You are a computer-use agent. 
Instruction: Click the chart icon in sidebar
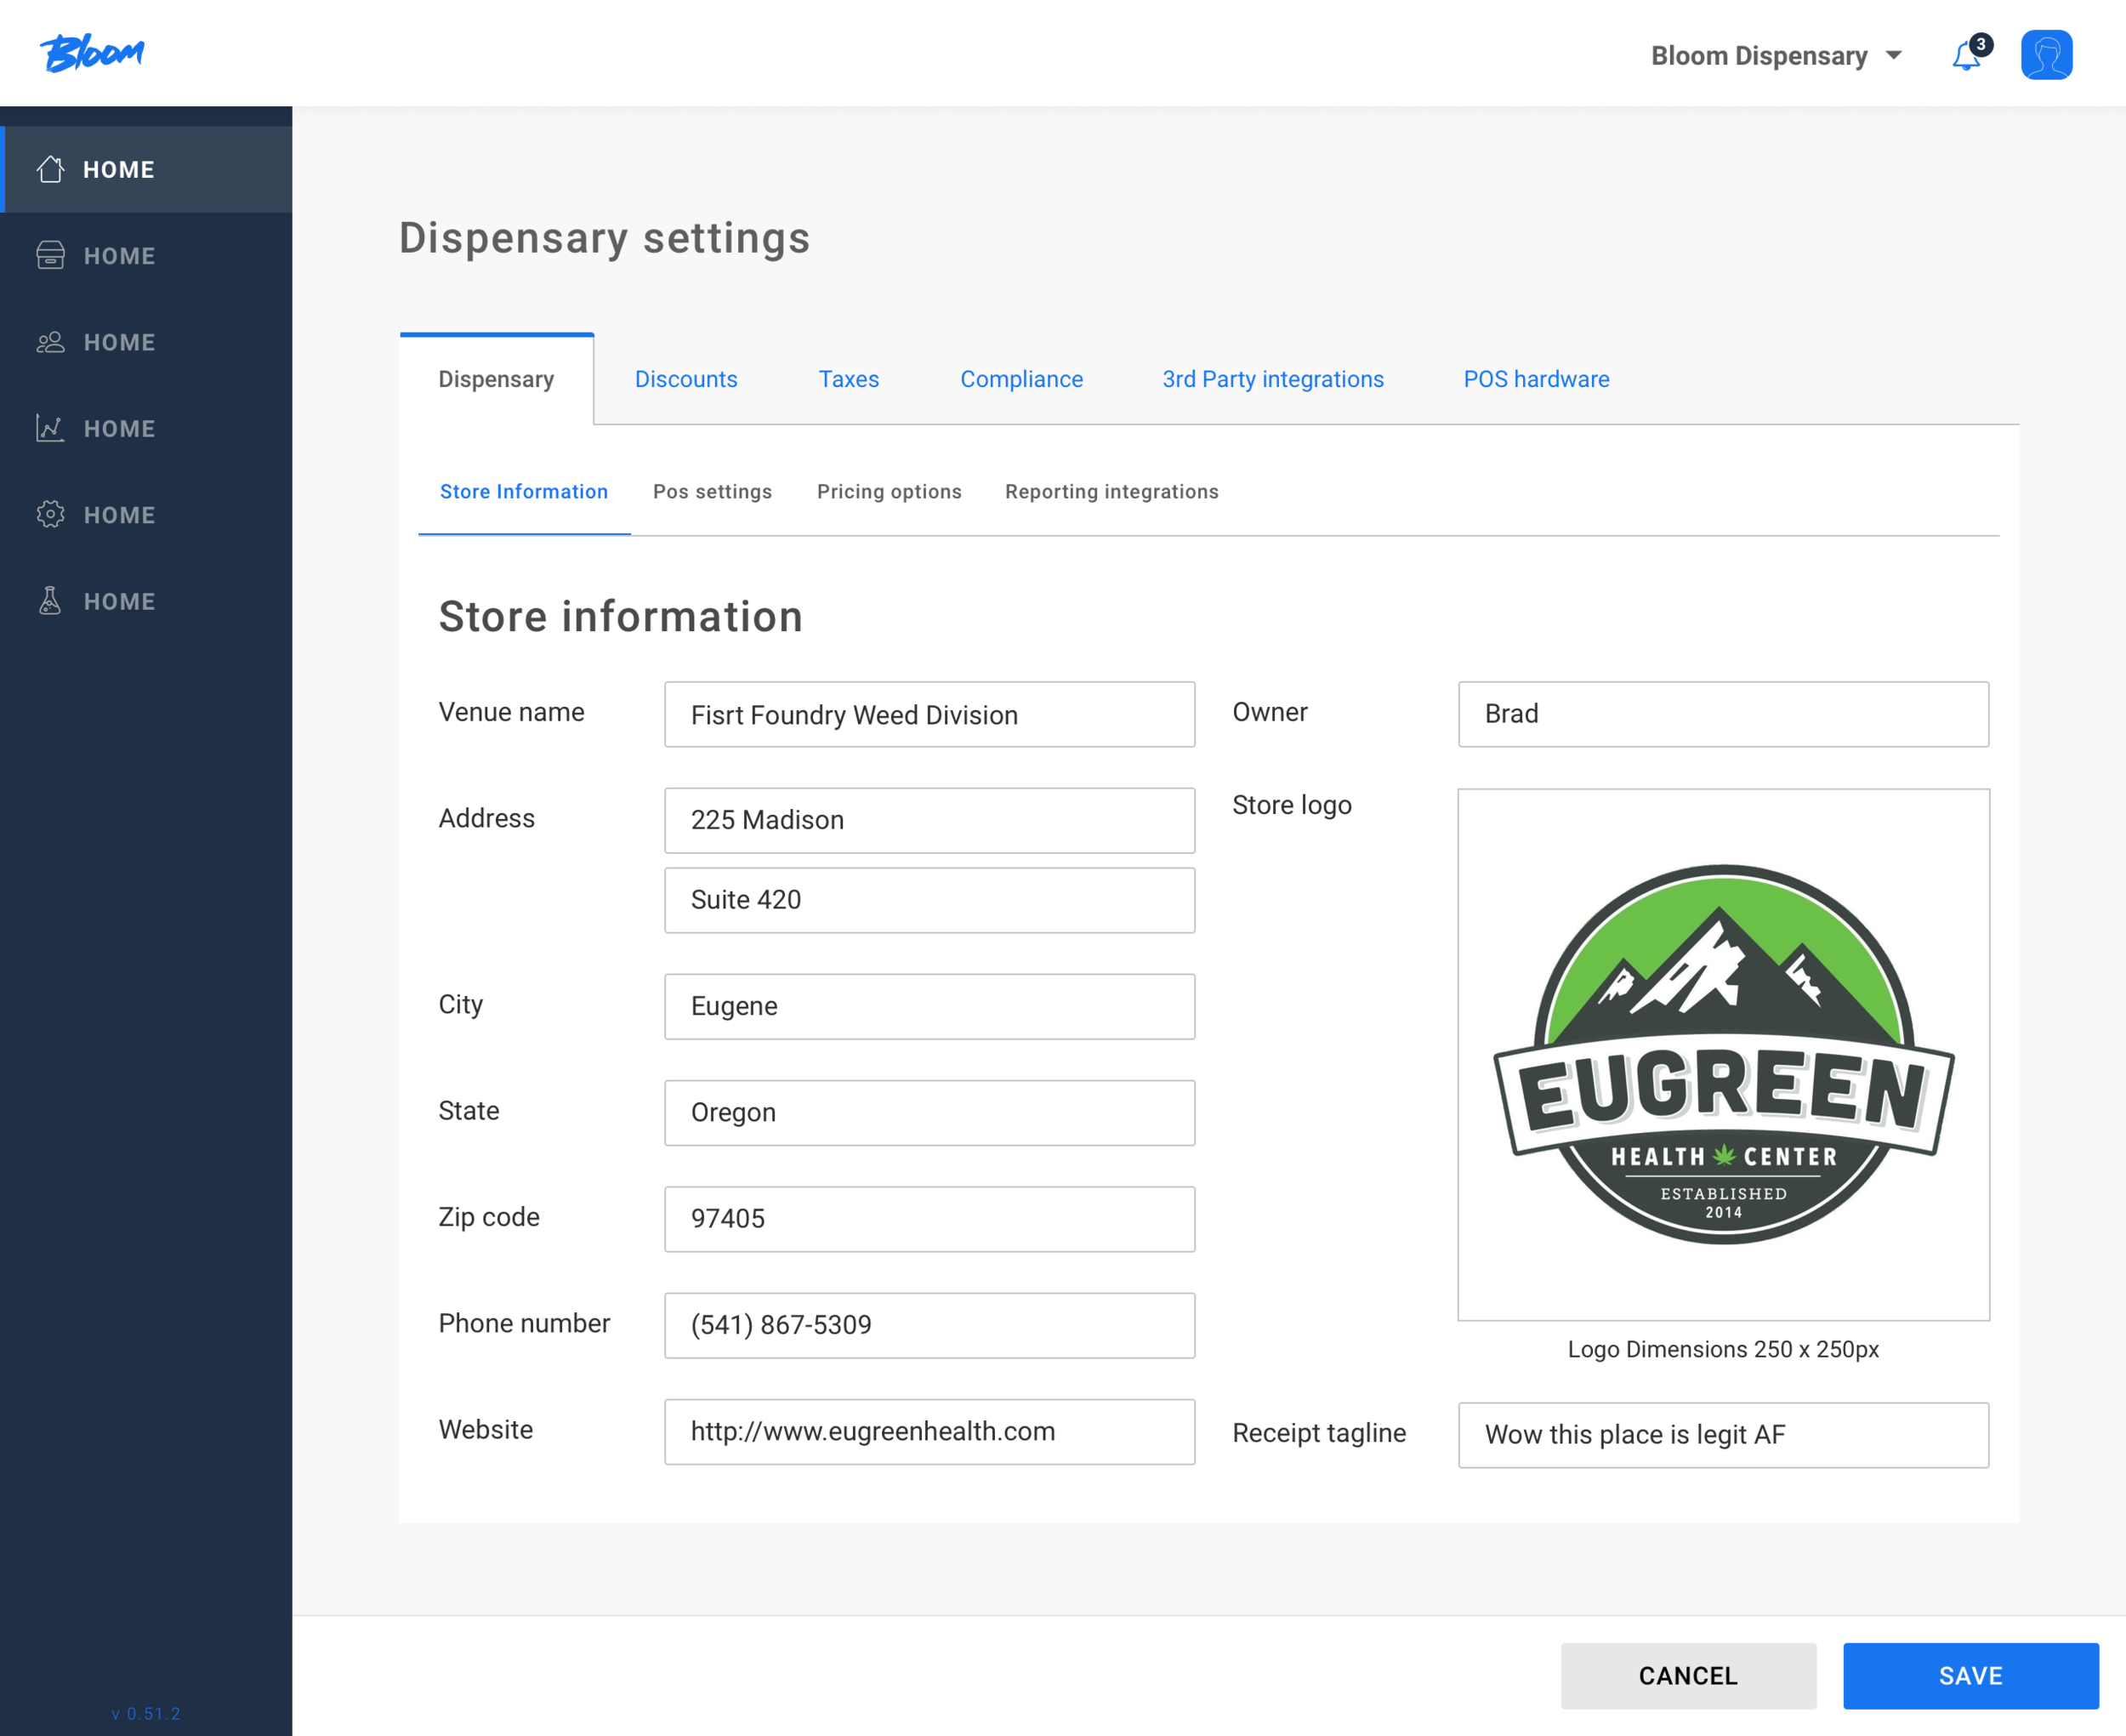pos(50,428)
